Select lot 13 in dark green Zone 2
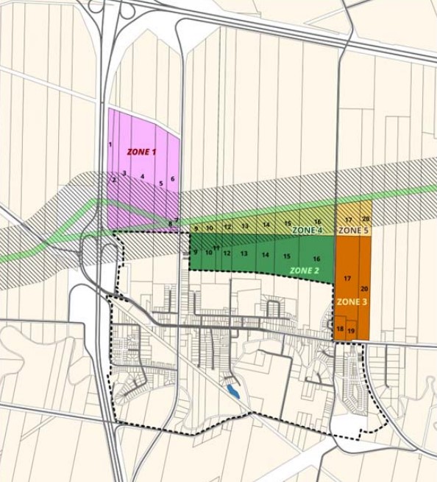The width and height of the screenshot is (437, 482). pos(244,254)
